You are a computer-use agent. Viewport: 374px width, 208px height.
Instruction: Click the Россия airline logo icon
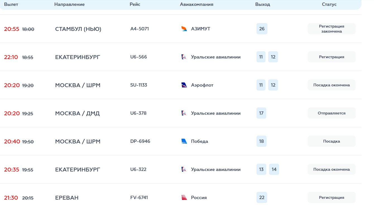(x=184, y=197)
